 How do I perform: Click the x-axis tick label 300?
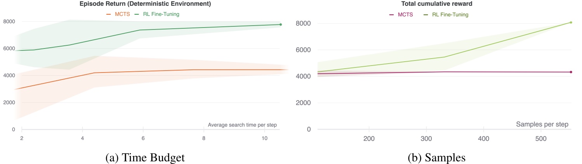point(426,138)
